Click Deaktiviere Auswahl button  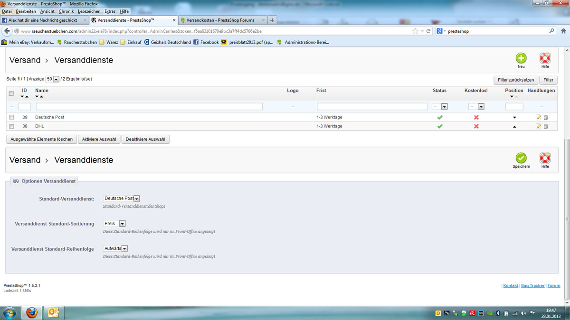146,139
